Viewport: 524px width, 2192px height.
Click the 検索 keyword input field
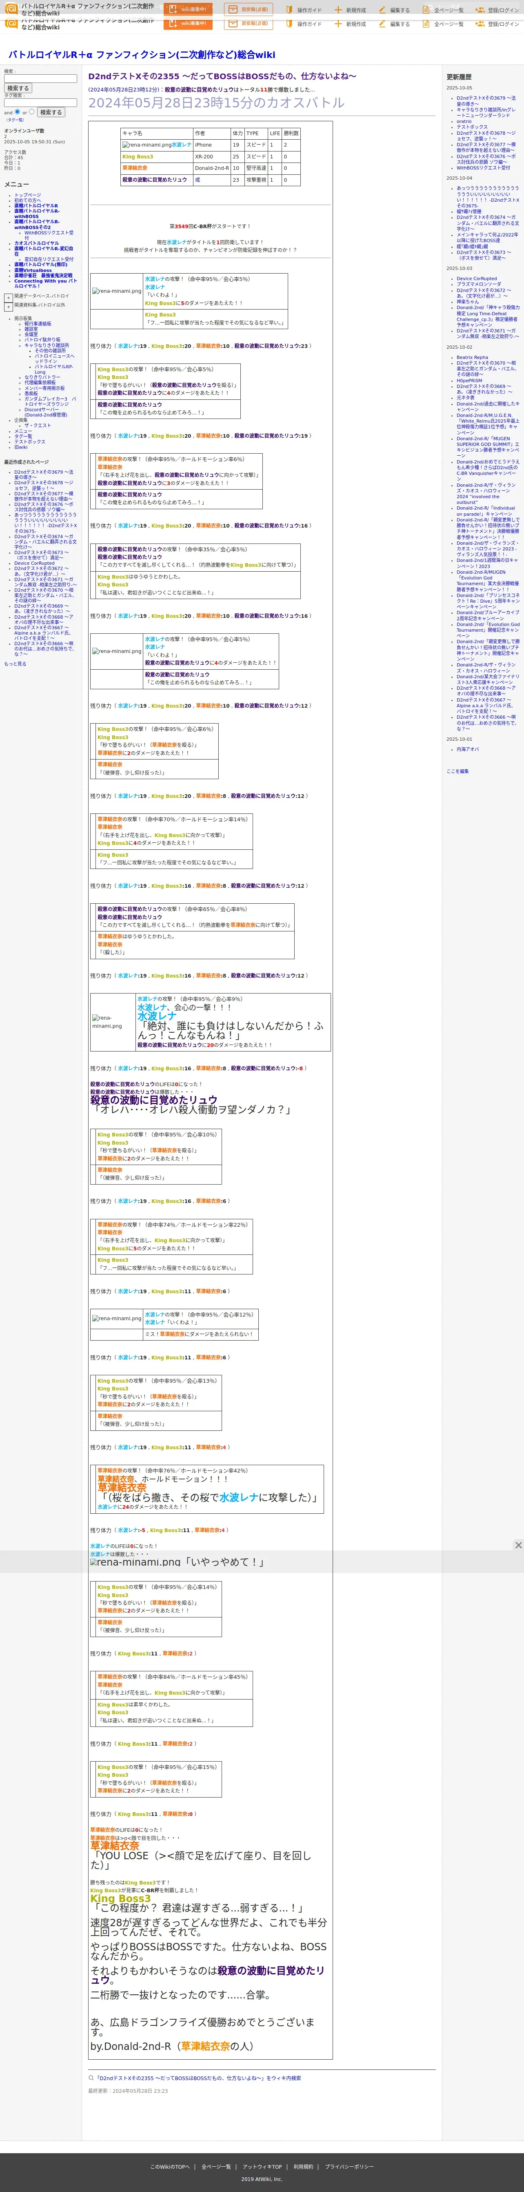tap(40, 78)
